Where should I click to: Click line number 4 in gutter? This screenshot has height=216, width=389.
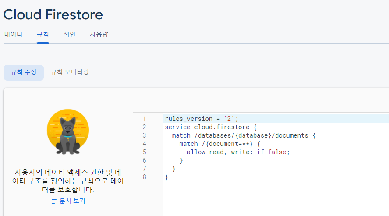pyautogui.click(x=144, y=144)
